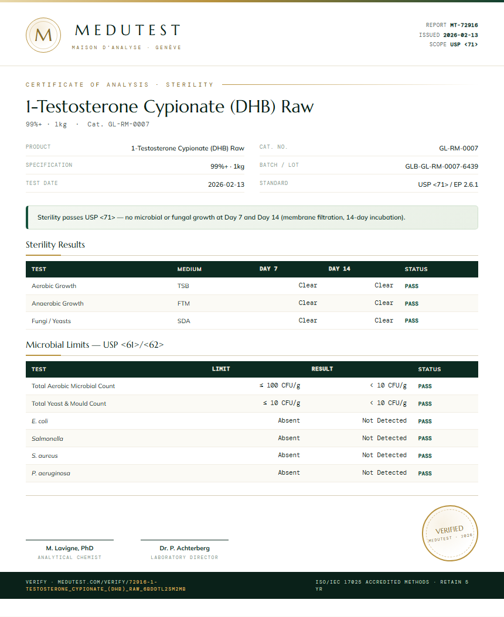Screen dimensions: 504x617
Task: Click the P. aeruginosa row label
Action: click(x=51, y=474)
